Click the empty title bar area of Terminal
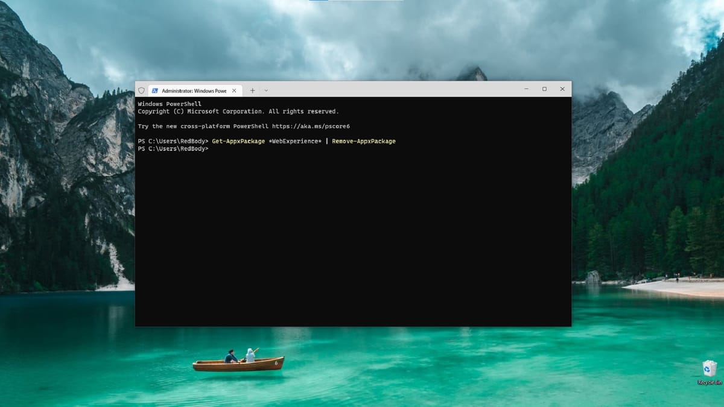 pos(392,89)
